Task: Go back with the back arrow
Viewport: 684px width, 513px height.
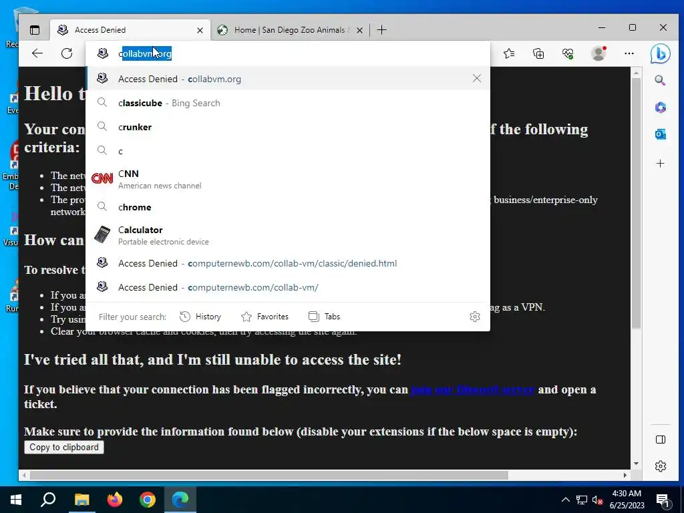Action: coord(37,53)
